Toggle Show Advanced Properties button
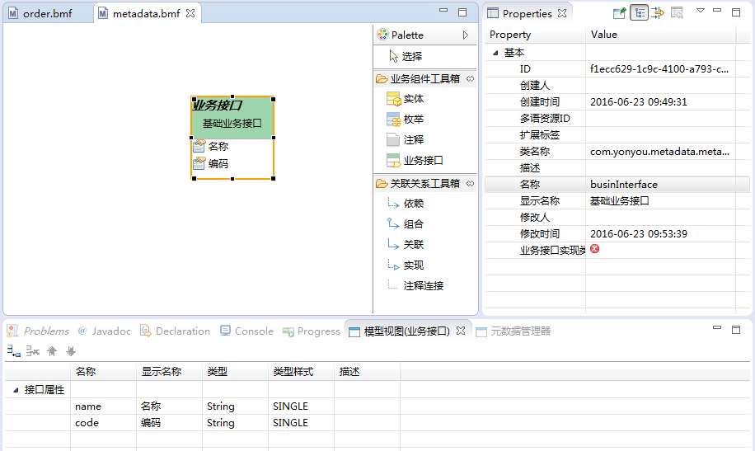This screenshot has width=755, height=451. point(658,12)
